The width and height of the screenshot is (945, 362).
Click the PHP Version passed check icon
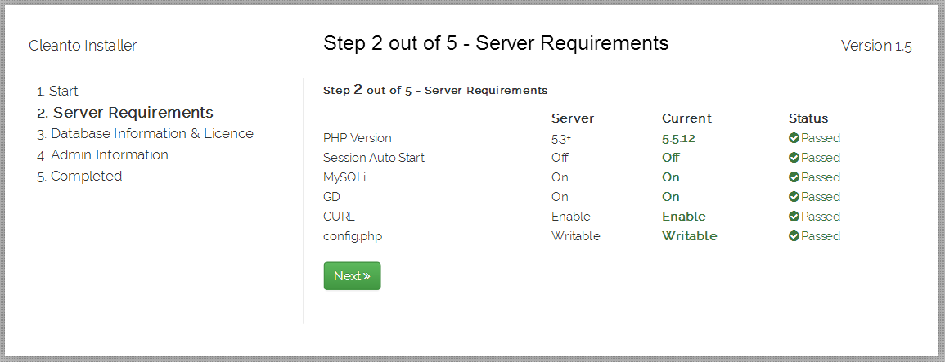tap(794, 138)
